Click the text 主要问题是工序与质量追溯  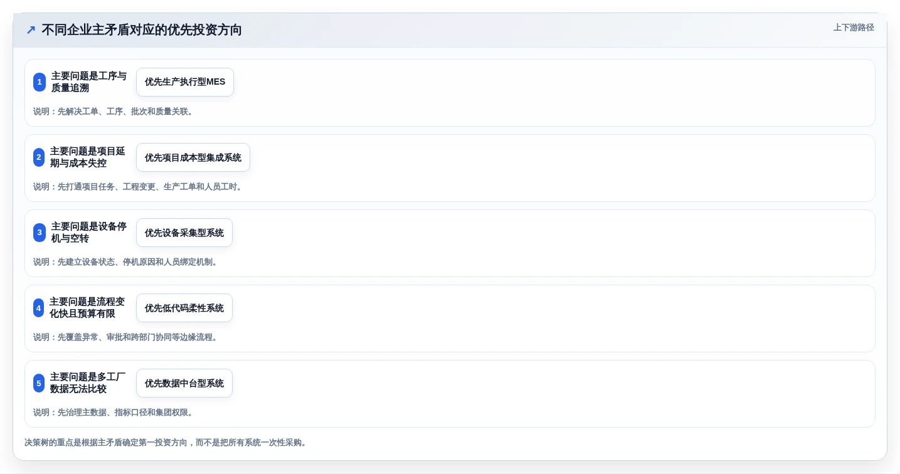[x=89, y=82]
